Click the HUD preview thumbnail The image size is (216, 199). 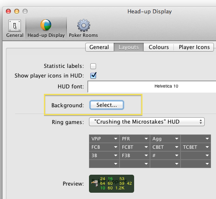(112, 183)
